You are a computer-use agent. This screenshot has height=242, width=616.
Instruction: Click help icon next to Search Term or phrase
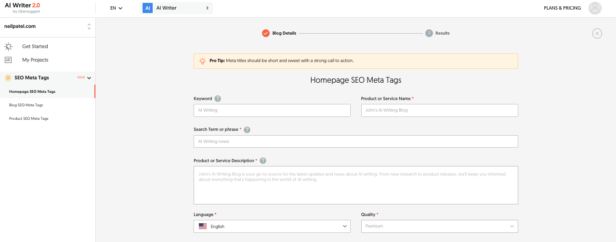(247, 130)
